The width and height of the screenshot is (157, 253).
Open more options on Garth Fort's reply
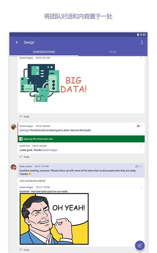[x=141, y=146]
